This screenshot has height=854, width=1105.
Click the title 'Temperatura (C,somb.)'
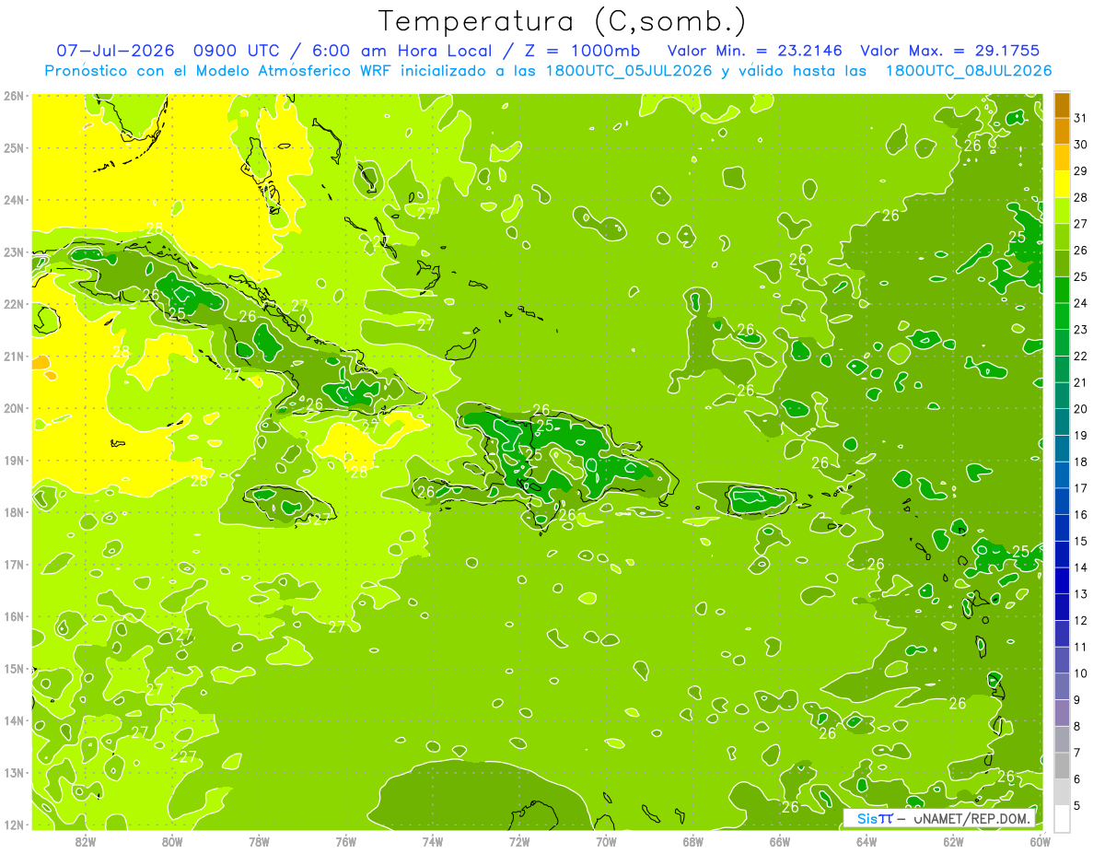(562, 22)
